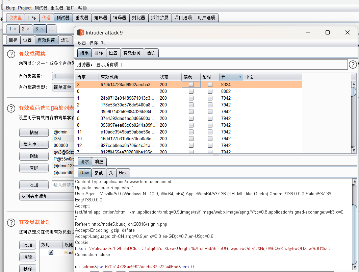Image resolution: width=359 pixels, height=272 pixels.
Task: Click the 删除 button in payload options
Action: [x=34, y=156]
